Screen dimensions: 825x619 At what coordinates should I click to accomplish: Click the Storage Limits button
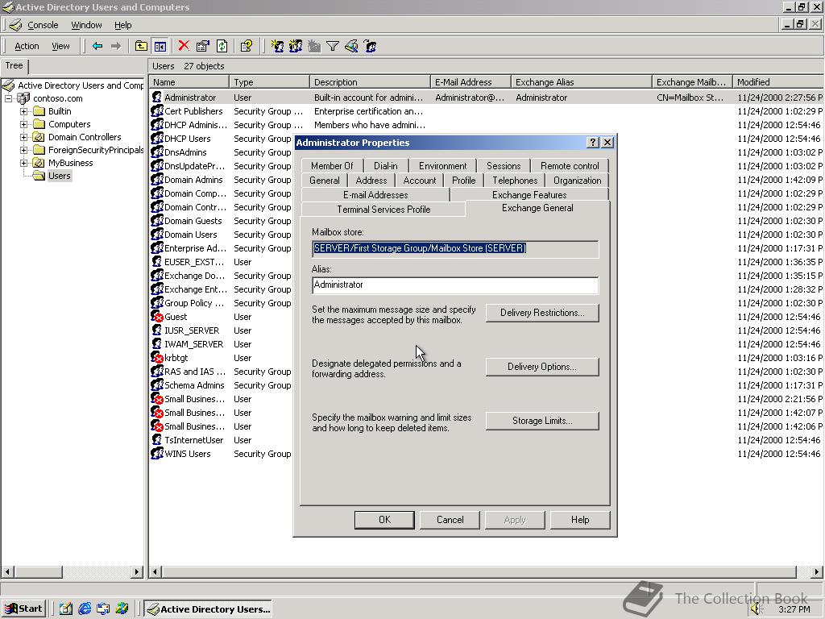(542, 421)
